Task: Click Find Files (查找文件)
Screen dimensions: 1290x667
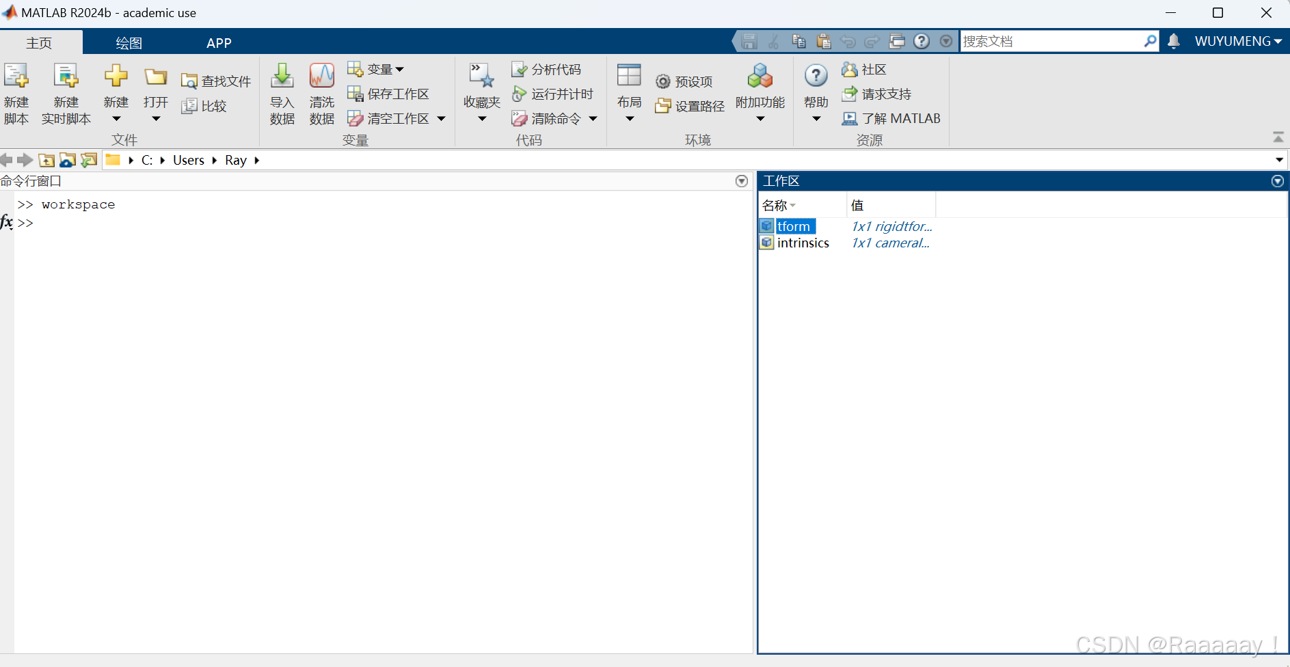Action: click(216, 81)
